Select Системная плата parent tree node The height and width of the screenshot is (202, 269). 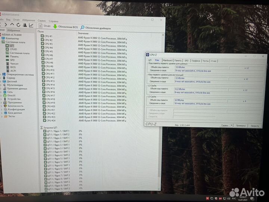(15, 42)
